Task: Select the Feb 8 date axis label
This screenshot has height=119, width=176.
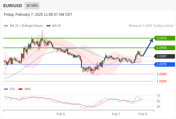Action: tap(143, 114)
